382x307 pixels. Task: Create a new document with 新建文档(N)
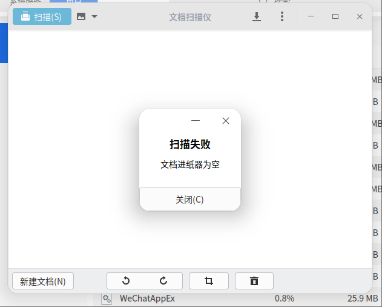(43, 281)
